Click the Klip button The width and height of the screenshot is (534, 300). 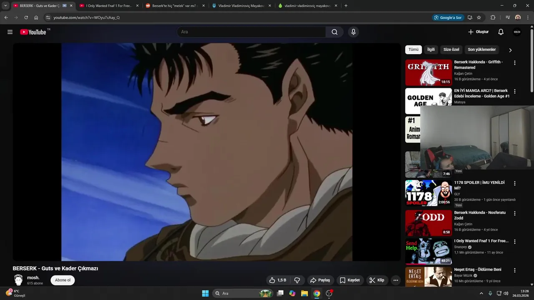pos(377,280)
